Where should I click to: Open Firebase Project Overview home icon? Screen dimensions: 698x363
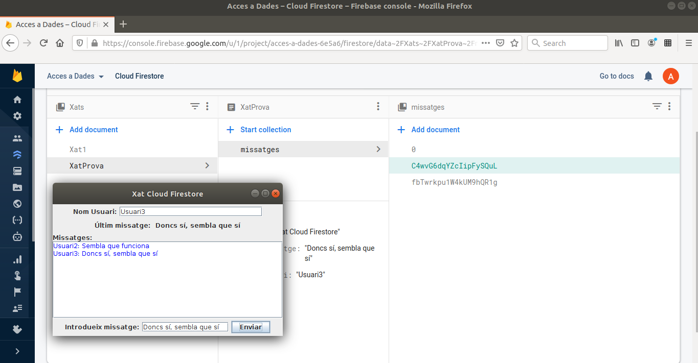pyautogui.click(x=17, y=100)
